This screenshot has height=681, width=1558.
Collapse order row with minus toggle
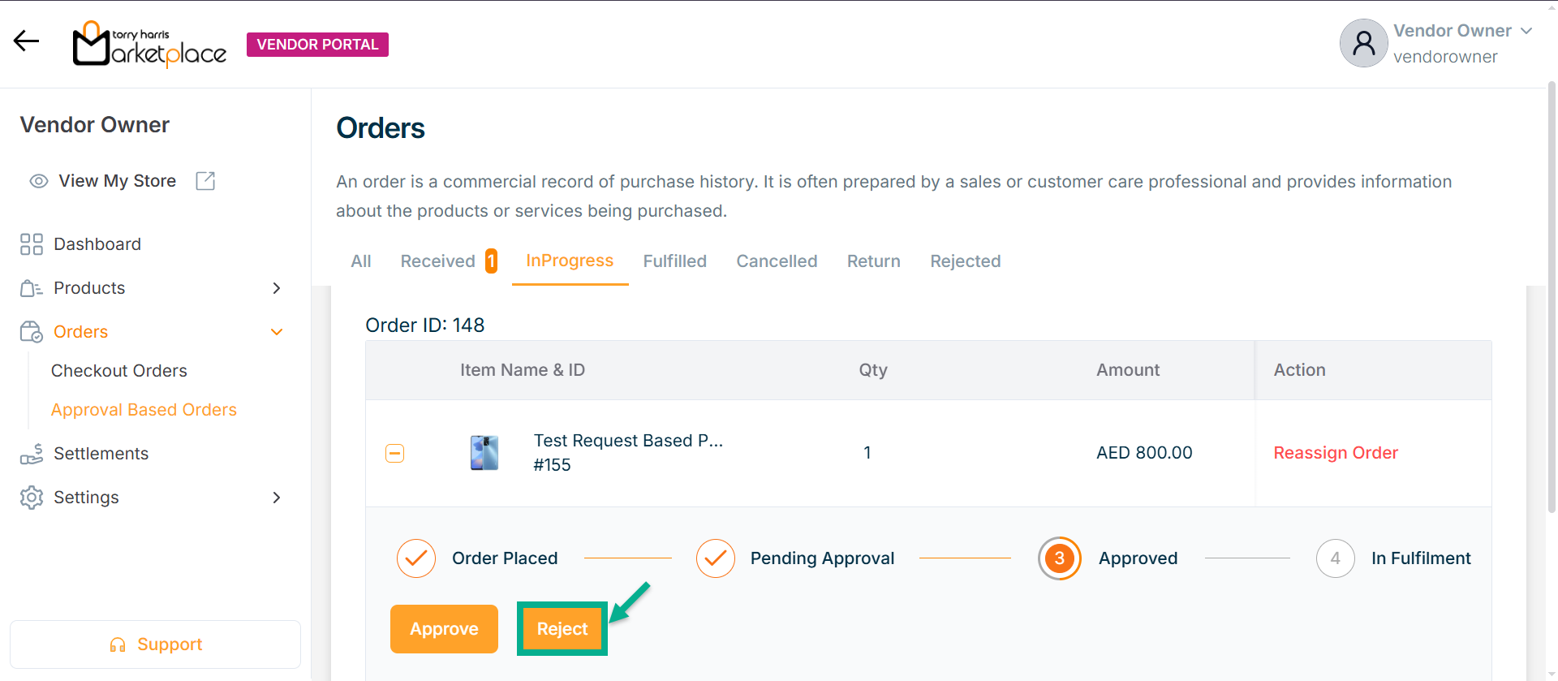395,453
